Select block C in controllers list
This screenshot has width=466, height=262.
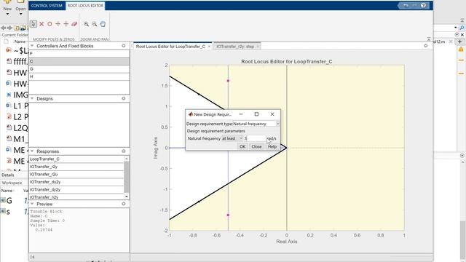(79, 61)
